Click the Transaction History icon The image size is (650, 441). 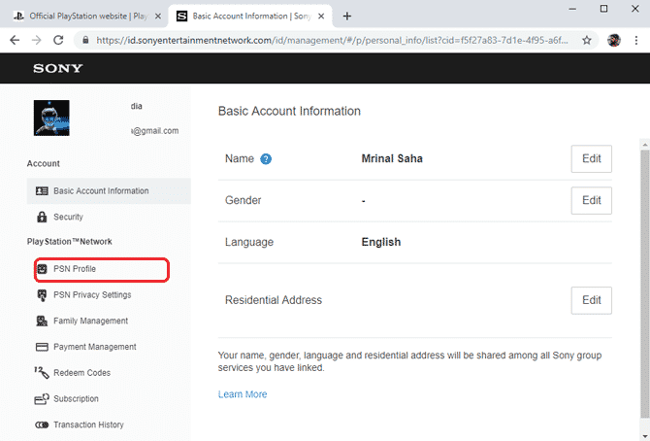[42, 424]
